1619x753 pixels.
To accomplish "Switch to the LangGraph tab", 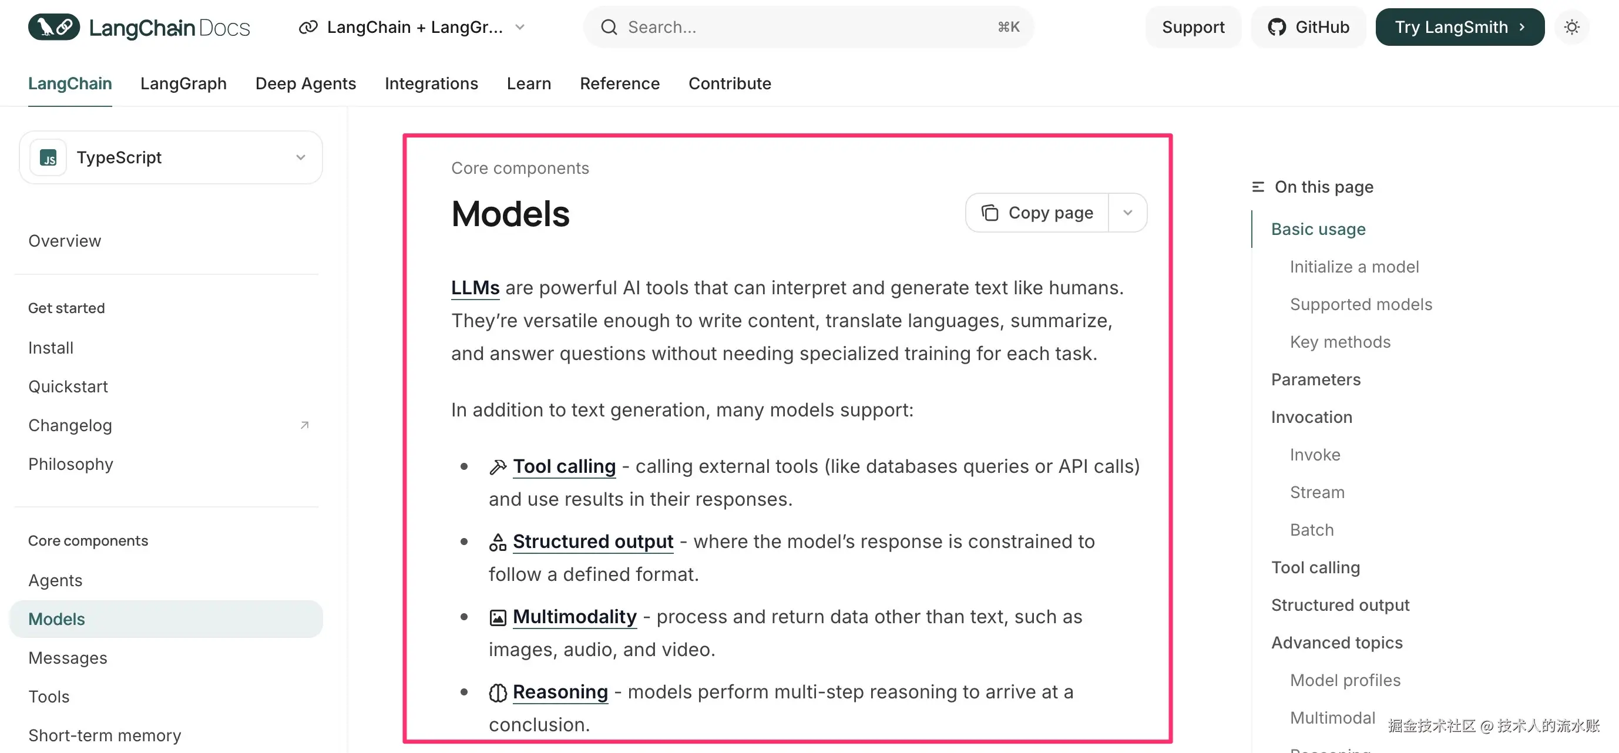I will coord(183,83).
